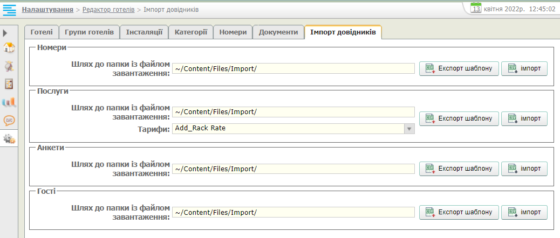This screenshot has height=238, width=560.
Task: Click the path field in Анкети section
Action: [x=293, y=169]
